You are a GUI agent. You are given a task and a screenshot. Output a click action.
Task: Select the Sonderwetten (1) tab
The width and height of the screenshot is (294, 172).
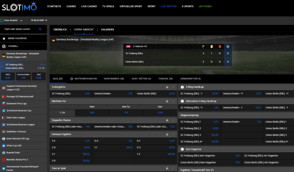click(x=191, y=79)
